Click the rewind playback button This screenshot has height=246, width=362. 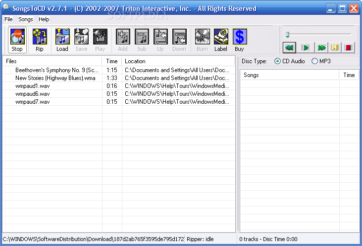289,48
